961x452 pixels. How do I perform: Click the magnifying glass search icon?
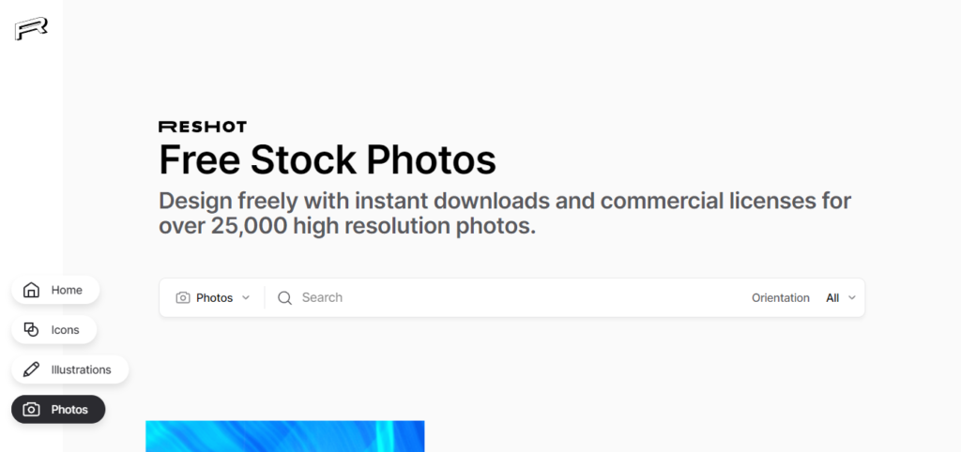click(x=284, y=297)
